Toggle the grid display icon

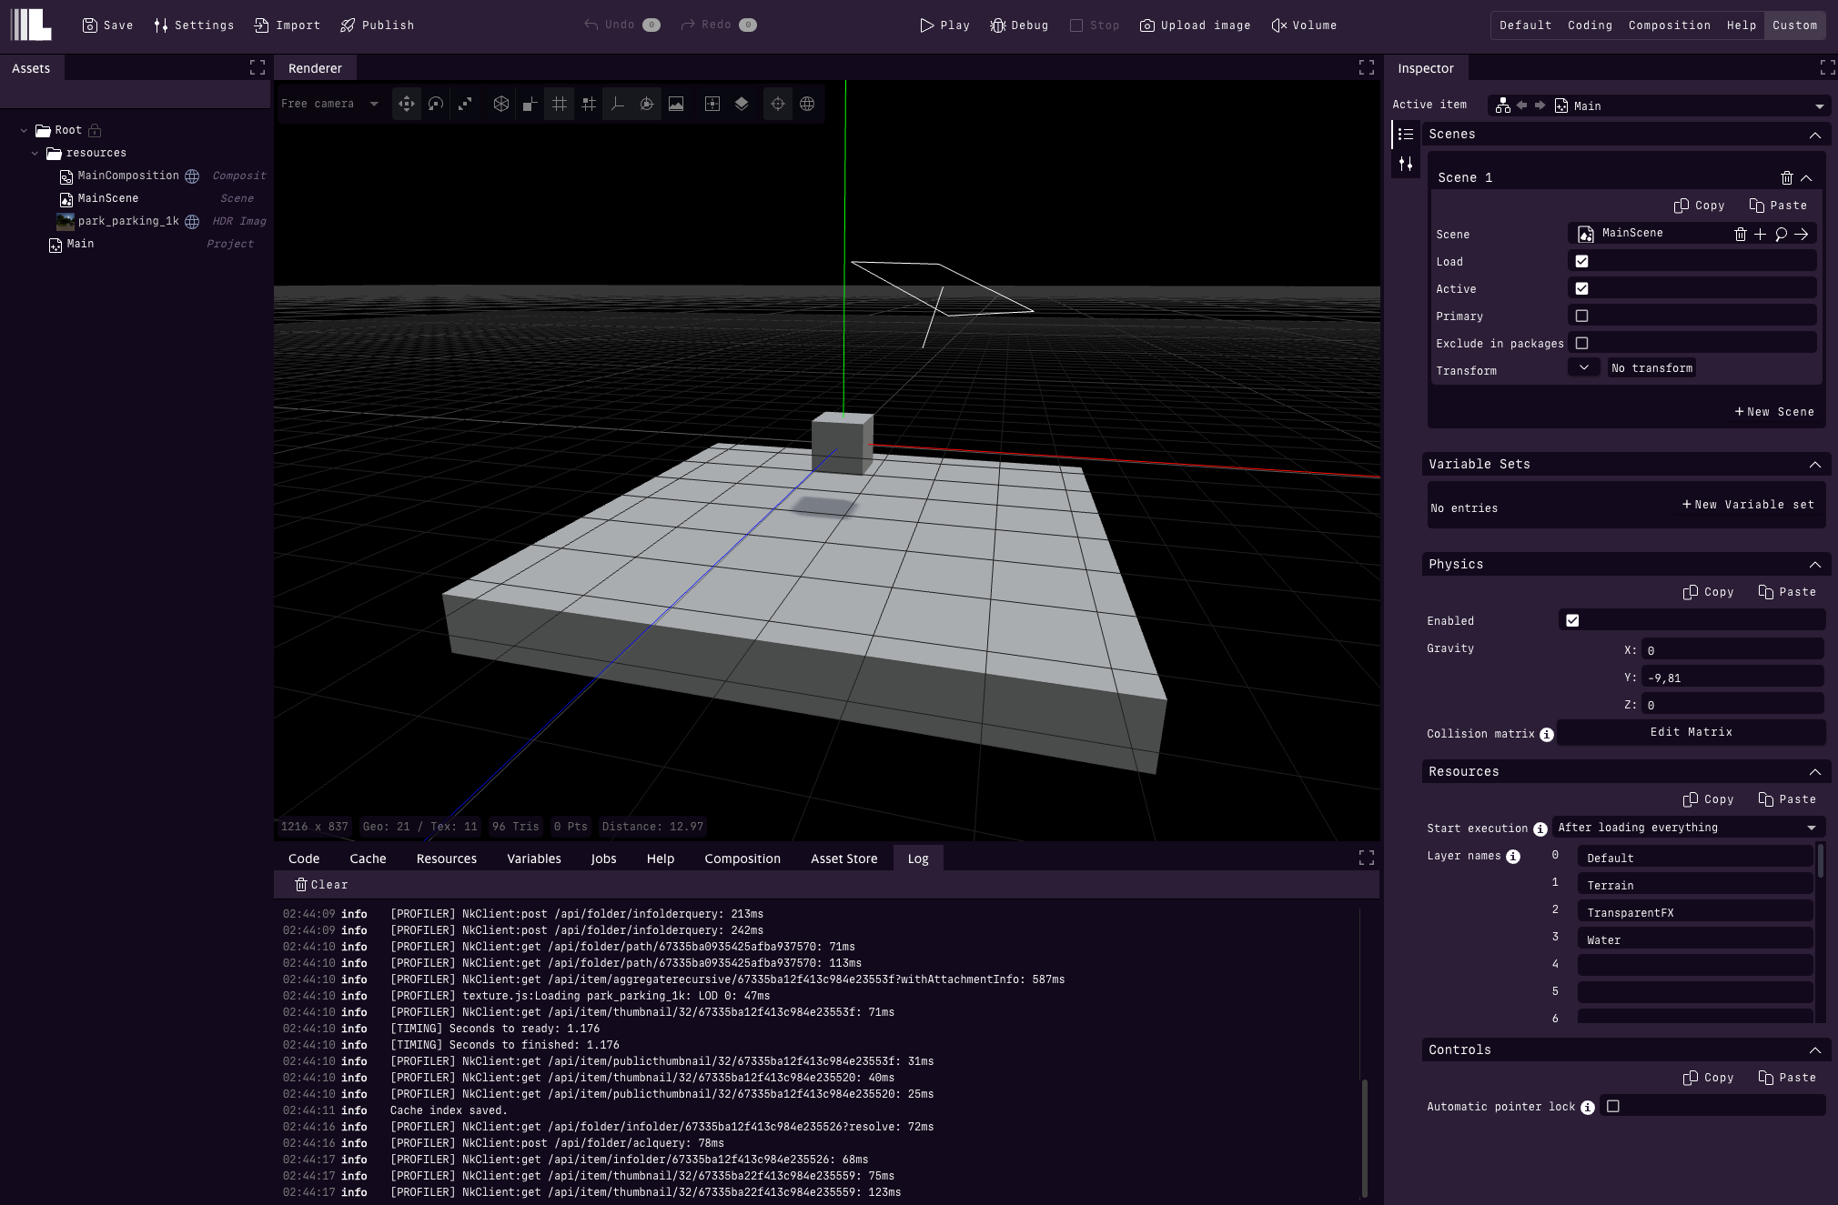[x=560, y=104]
